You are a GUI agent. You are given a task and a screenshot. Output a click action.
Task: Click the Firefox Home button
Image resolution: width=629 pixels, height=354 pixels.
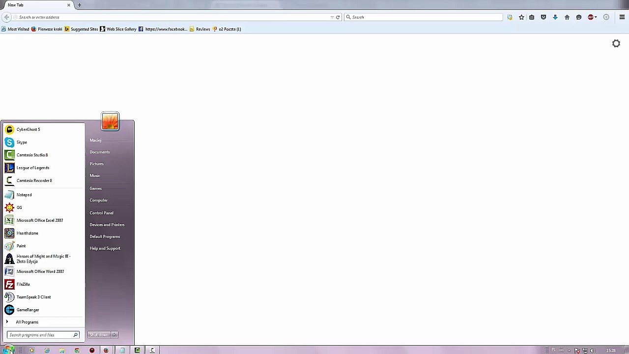click(x=567, y=17)
